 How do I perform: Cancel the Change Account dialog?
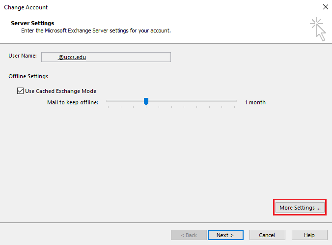click(x=267, y=235)
